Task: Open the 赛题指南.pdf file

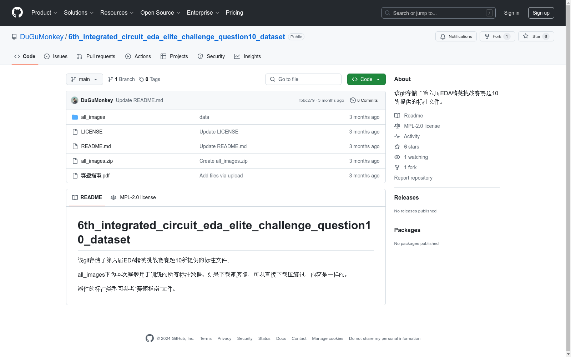Action: pos(95,176)
